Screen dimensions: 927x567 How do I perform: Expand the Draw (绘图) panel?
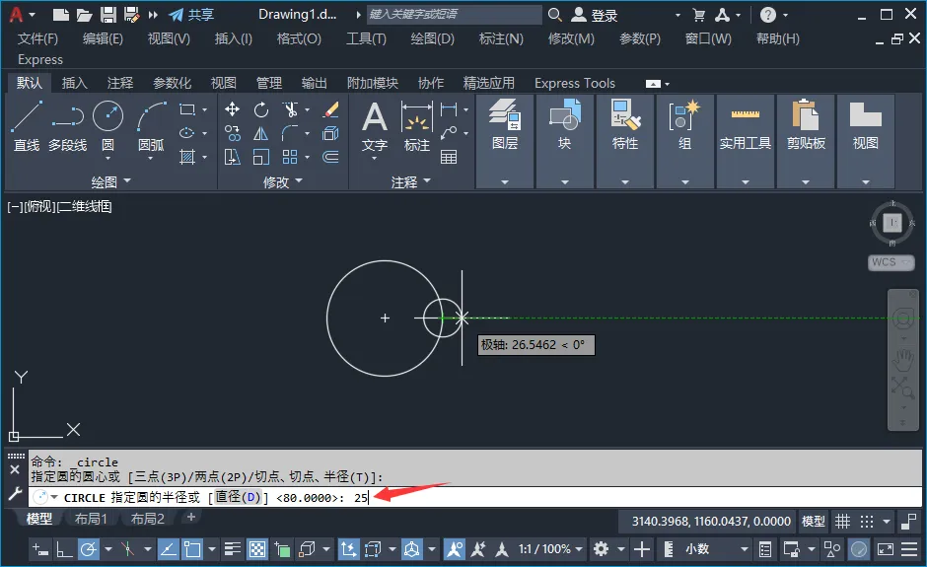pyautogui.click(x=110, y=181)
